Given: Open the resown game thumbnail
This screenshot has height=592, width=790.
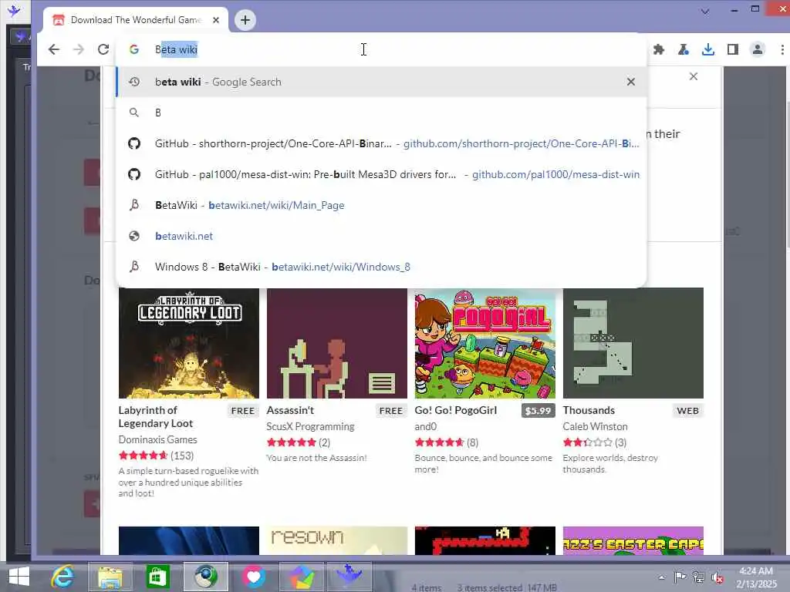Looking at the screenshot, I should pyautogui.click(x=336, y=540).
